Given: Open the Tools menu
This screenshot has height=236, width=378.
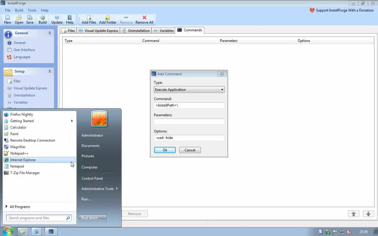Looking at the screenshot, I should point(32,10).
